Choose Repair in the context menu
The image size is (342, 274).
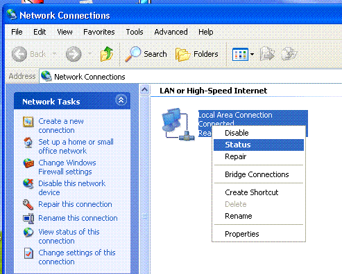pyautogui.click(x=259, y=156)
